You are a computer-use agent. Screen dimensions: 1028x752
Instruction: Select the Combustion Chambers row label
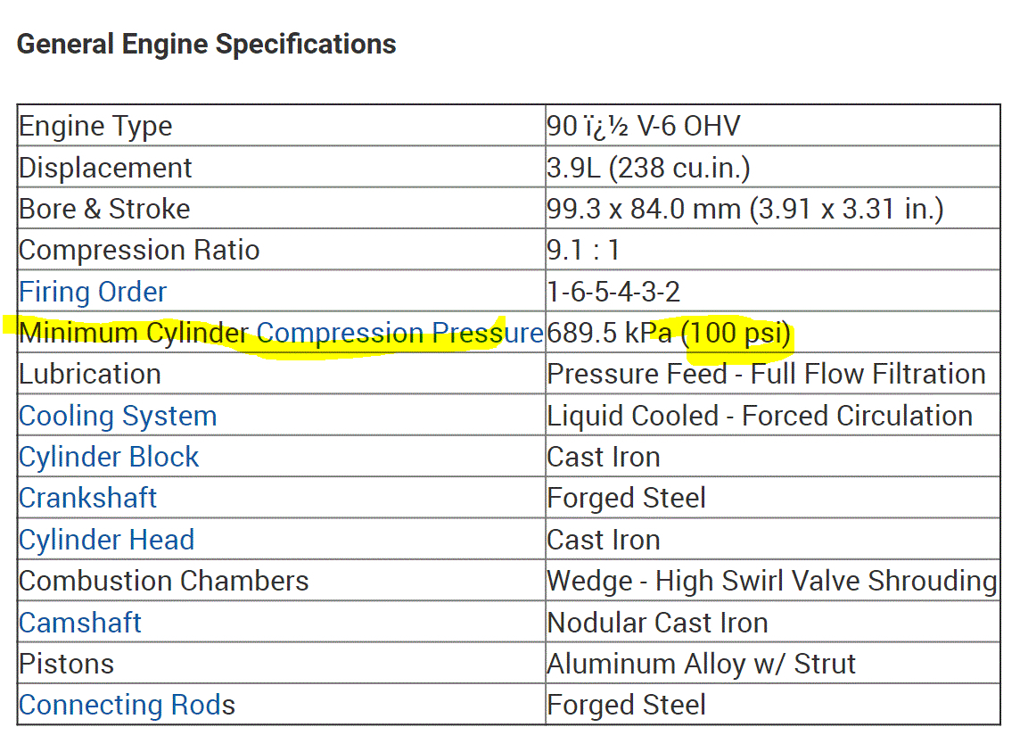pyautogui.click(x=163, y=581)
